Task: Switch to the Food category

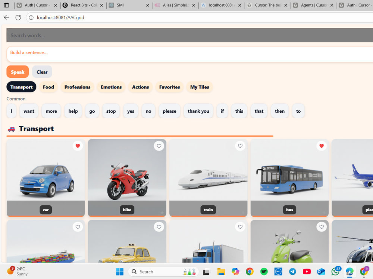Action: (x=48, y=87)
